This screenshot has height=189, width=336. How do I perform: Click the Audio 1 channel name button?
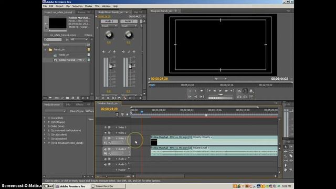109,21
